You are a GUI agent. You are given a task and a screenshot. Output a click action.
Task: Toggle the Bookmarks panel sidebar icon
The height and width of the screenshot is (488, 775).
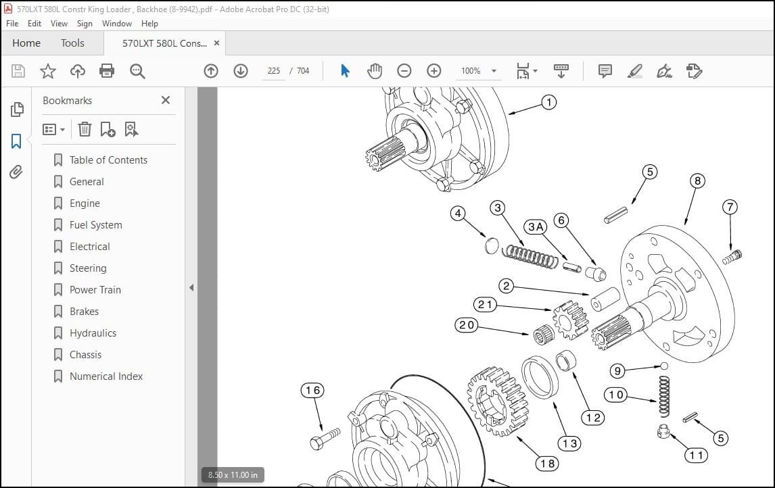tap(16, 141)
